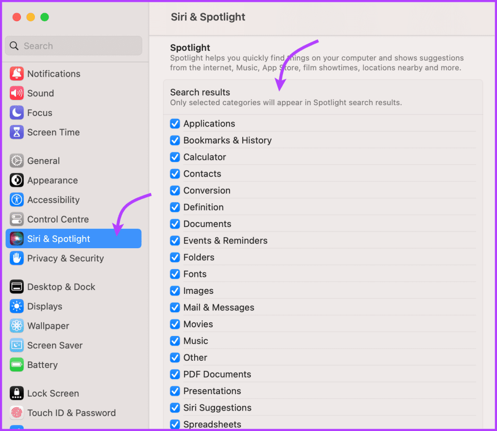497x431 pixels.
Task: Click the Displays sun icon
Action: [17, 306]
